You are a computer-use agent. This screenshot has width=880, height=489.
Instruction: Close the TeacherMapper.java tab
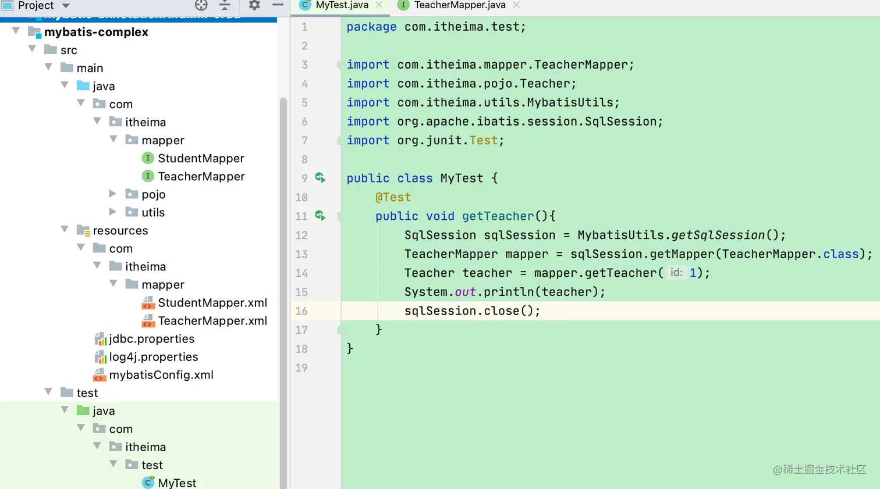point(516,5)
